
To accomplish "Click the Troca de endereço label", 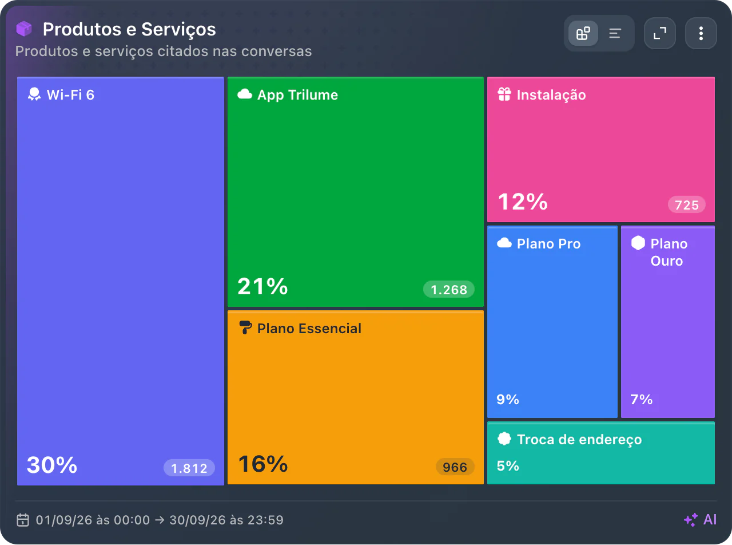I will tap(579, 439).
